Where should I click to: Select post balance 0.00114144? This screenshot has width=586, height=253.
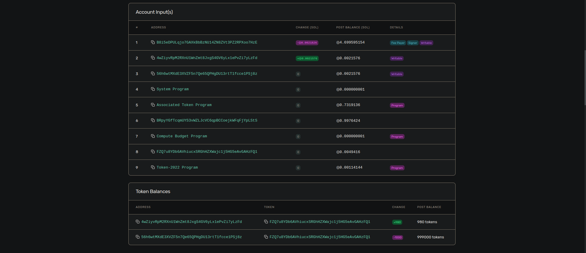pos(349,167)
